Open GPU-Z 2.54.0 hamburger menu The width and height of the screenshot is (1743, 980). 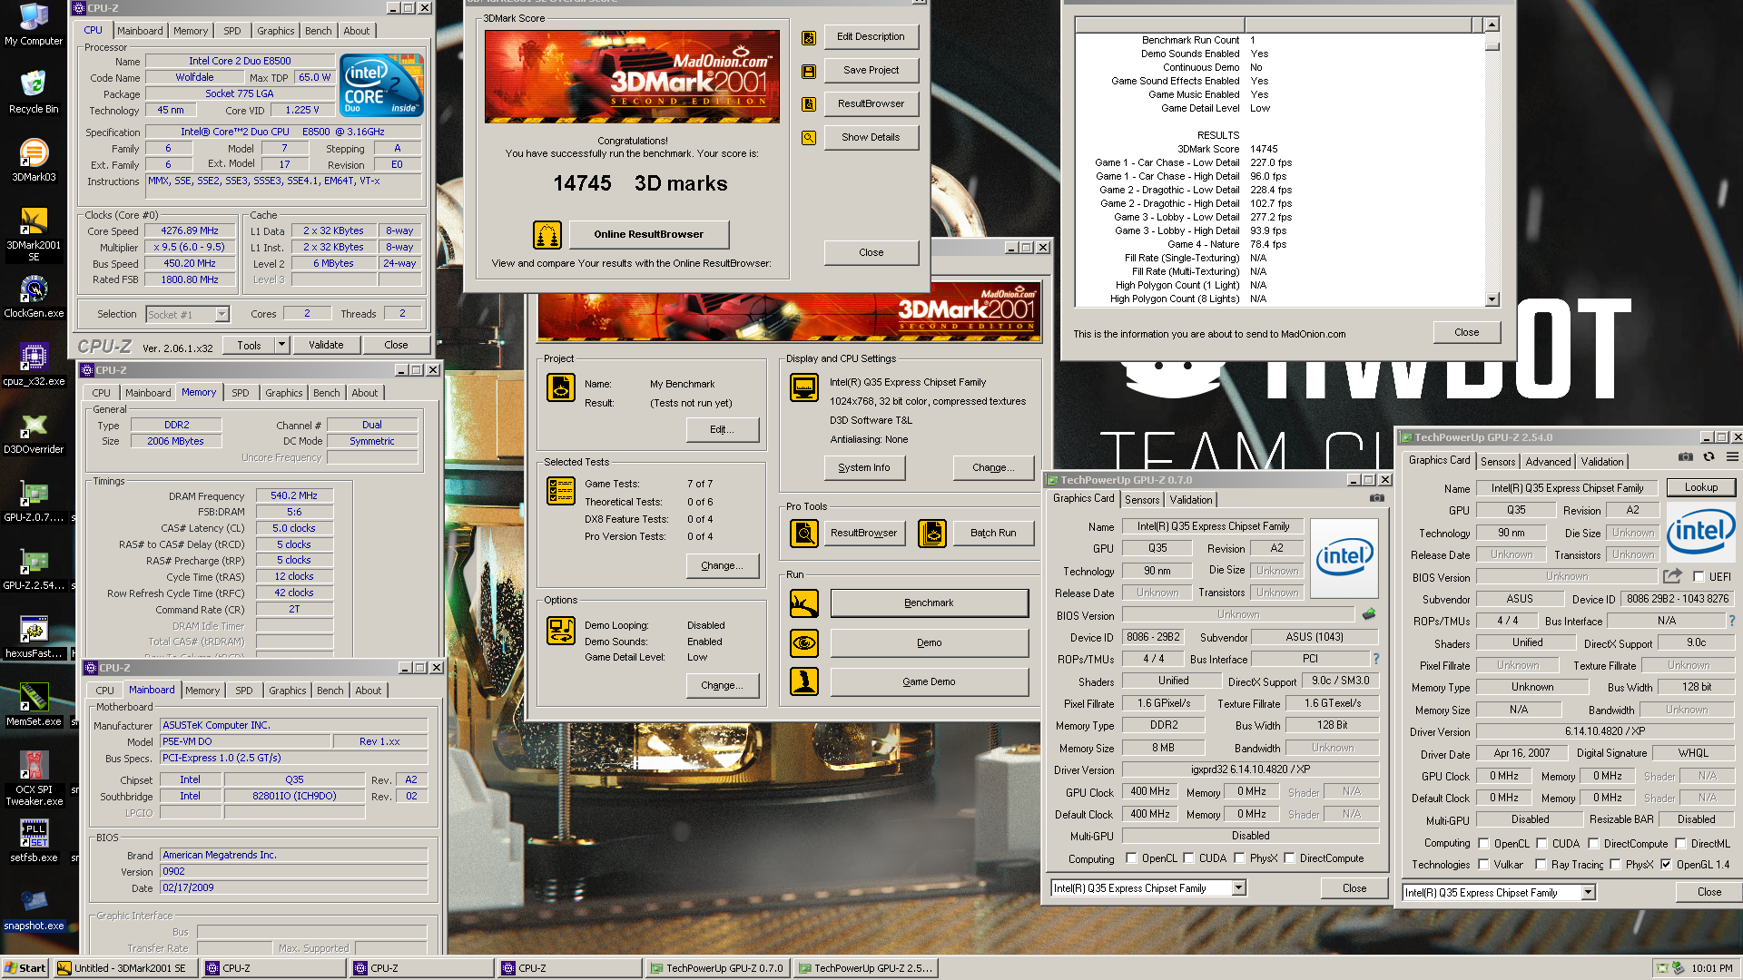pos(1732,457)
